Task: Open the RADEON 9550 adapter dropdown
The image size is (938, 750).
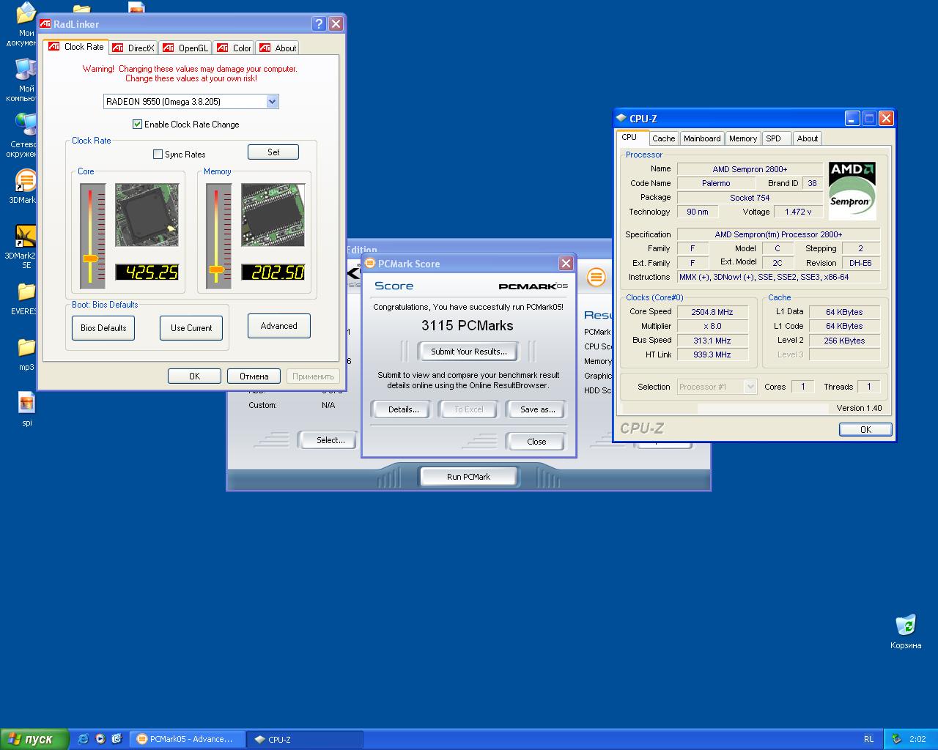Action: [272, 102]
